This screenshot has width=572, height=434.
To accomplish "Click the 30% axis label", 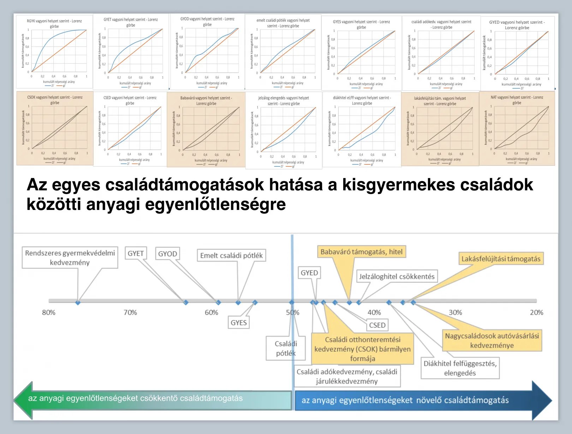I will click(455, 312).
